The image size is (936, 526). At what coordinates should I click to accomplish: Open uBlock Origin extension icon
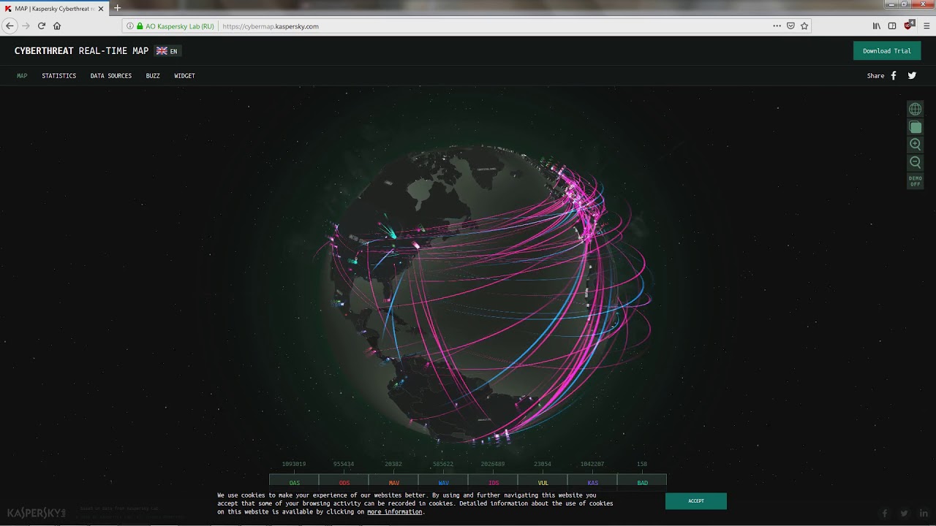point(909,26)
